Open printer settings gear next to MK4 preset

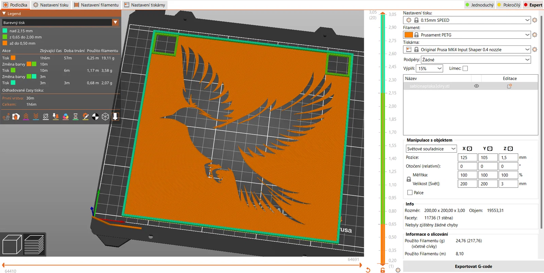click(534, 50)
